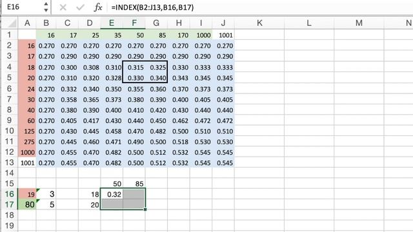Select row 1 header
Viewport: 413px width, 232px height.
coord(9,35)
